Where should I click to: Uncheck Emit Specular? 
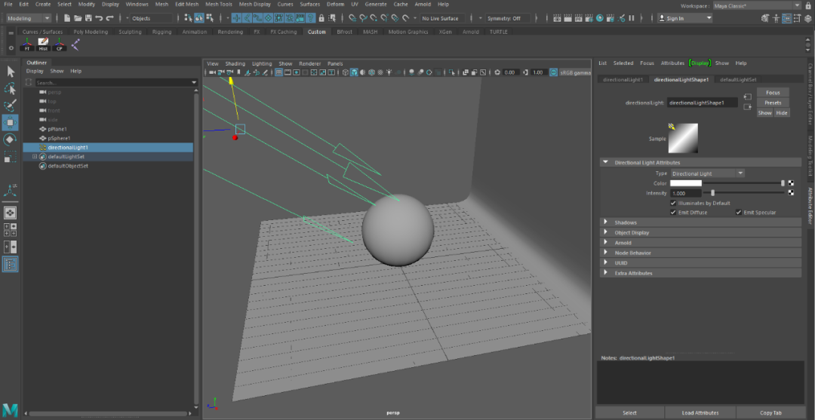pyautogui.click(x=739, y=213)
